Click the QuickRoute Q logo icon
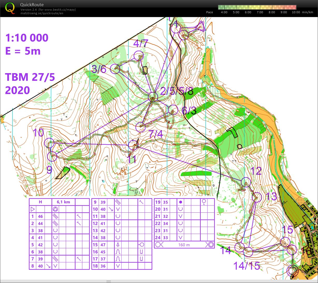The height and width of the screenshot is (283, 318). 10,8
